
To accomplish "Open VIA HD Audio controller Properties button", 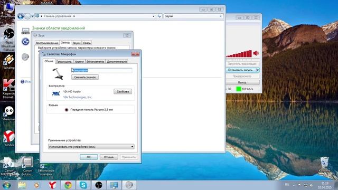I will click(x=123, y=91).
